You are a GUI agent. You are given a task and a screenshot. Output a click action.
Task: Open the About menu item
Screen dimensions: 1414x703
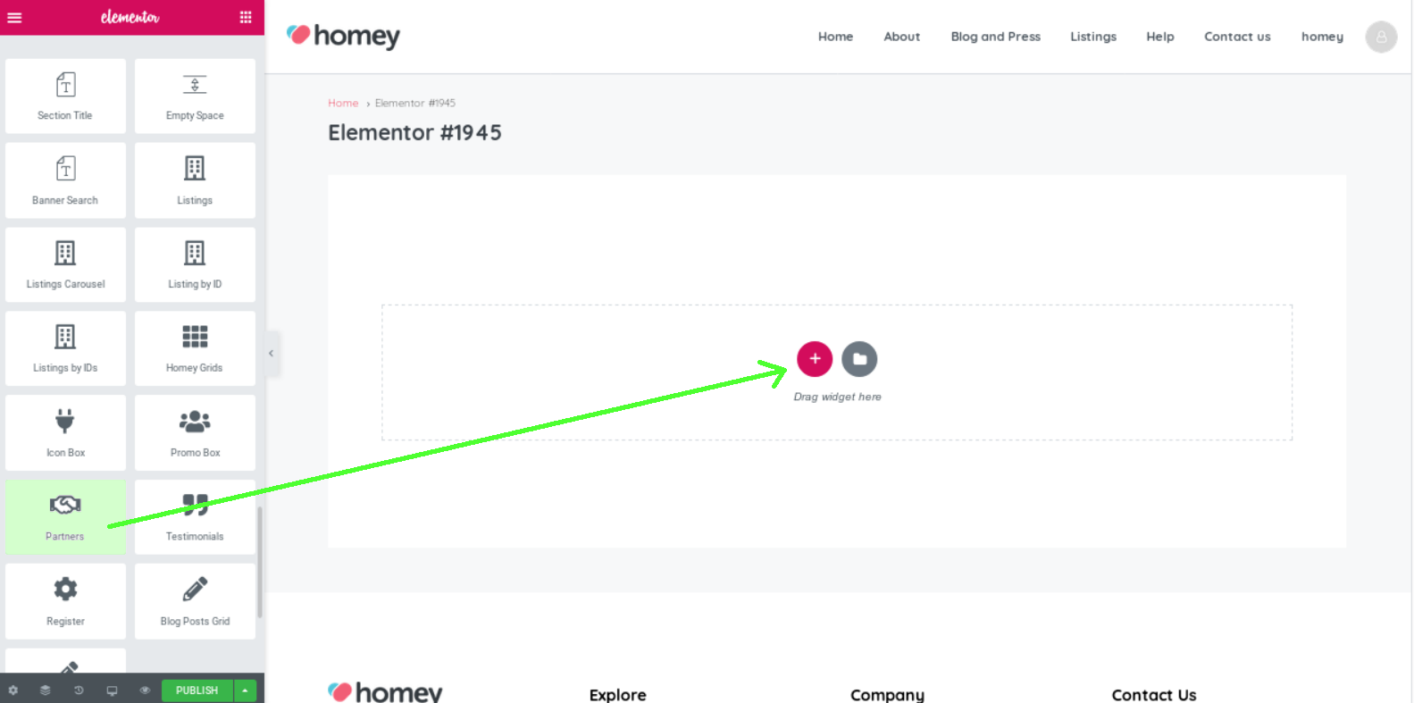(901, 37)
